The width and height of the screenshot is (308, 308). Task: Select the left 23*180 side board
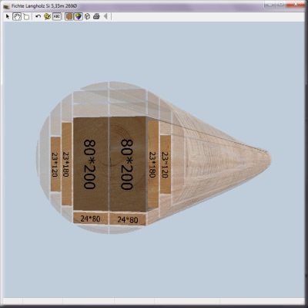pos(66,164)
